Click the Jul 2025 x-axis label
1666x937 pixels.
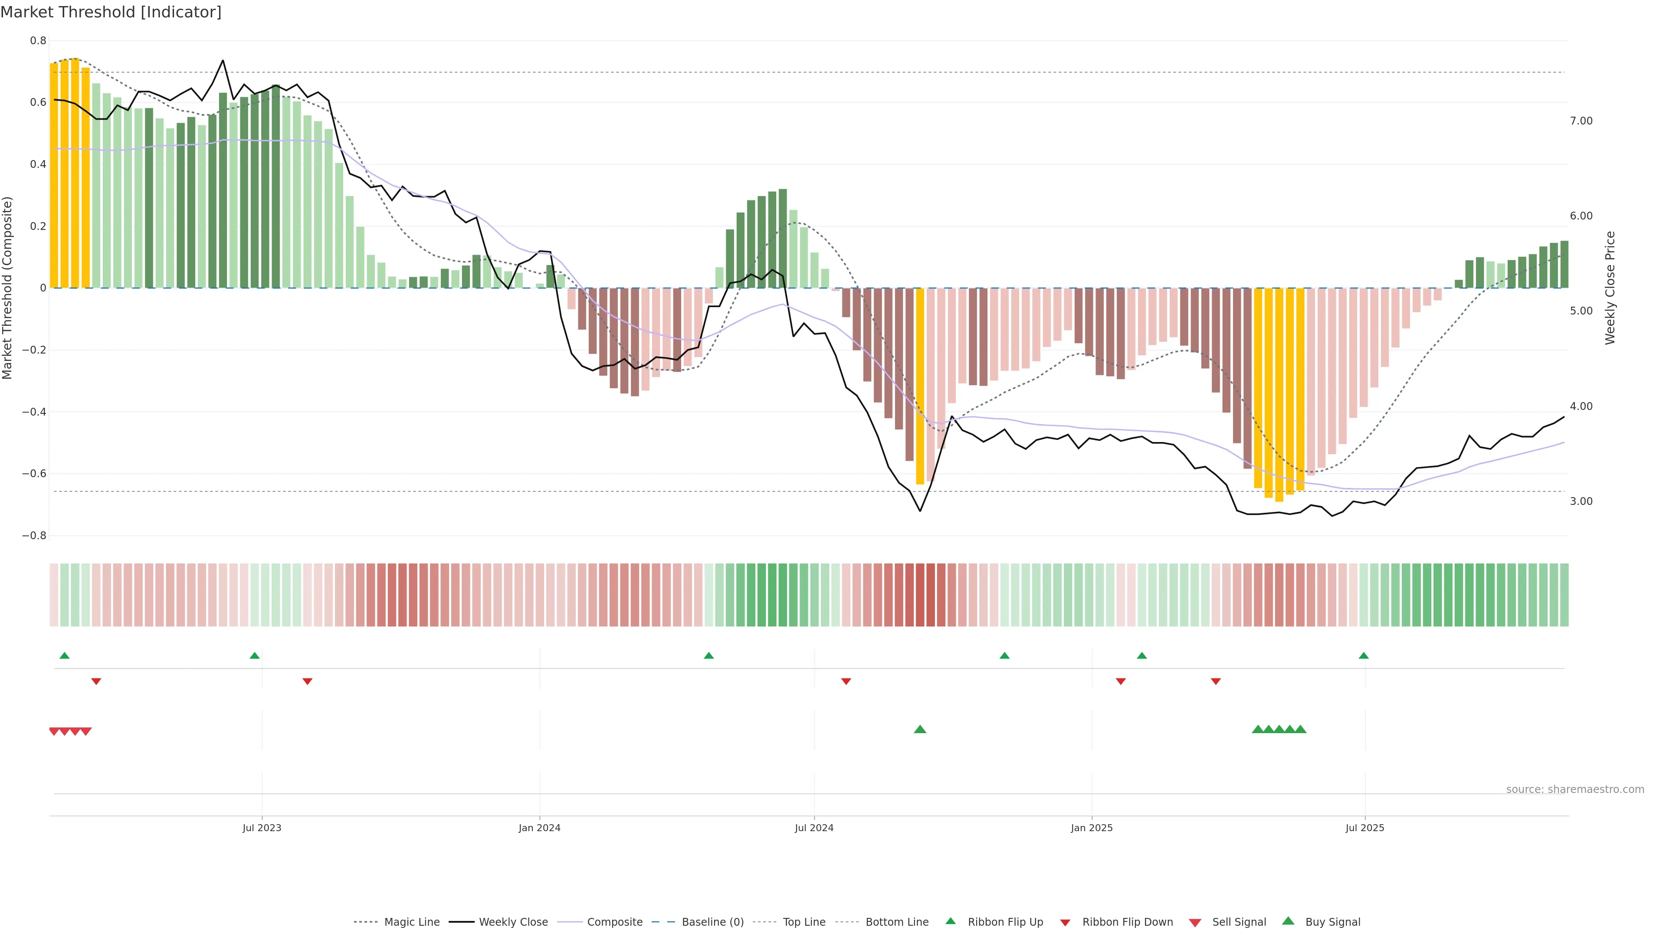click(1364, 828)
